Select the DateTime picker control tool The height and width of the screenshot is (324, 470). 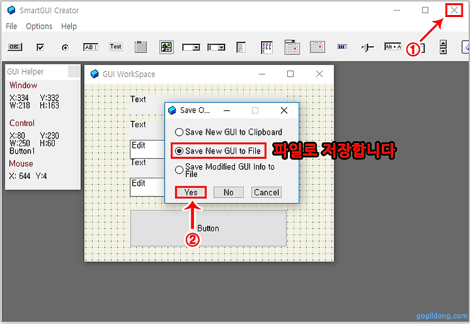click(x=292, y=47)
